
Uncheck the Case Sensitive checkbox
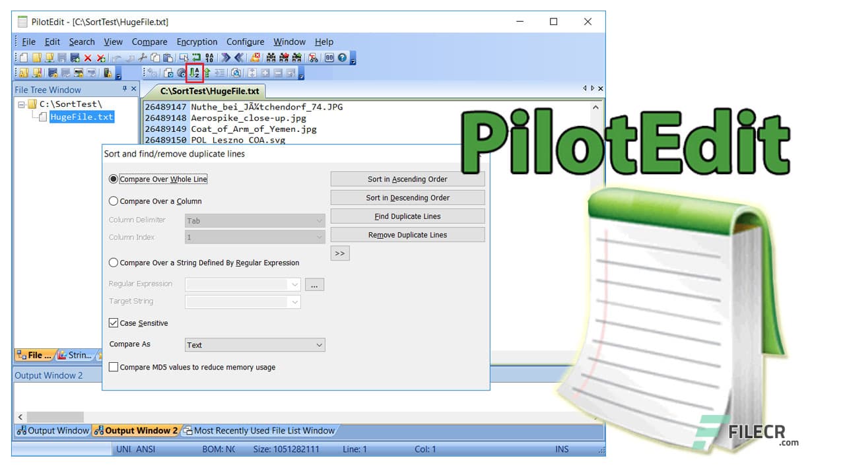pos(114,323)
